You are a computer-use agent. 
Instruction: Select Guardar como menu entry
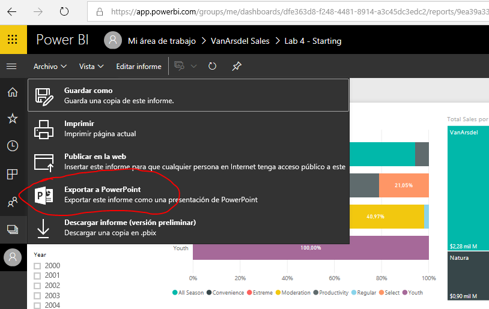tap(189, 95)
